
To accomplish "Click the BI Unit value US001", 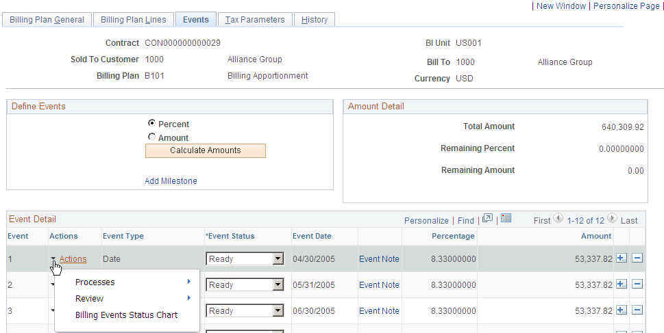I will tap(468, 42).
